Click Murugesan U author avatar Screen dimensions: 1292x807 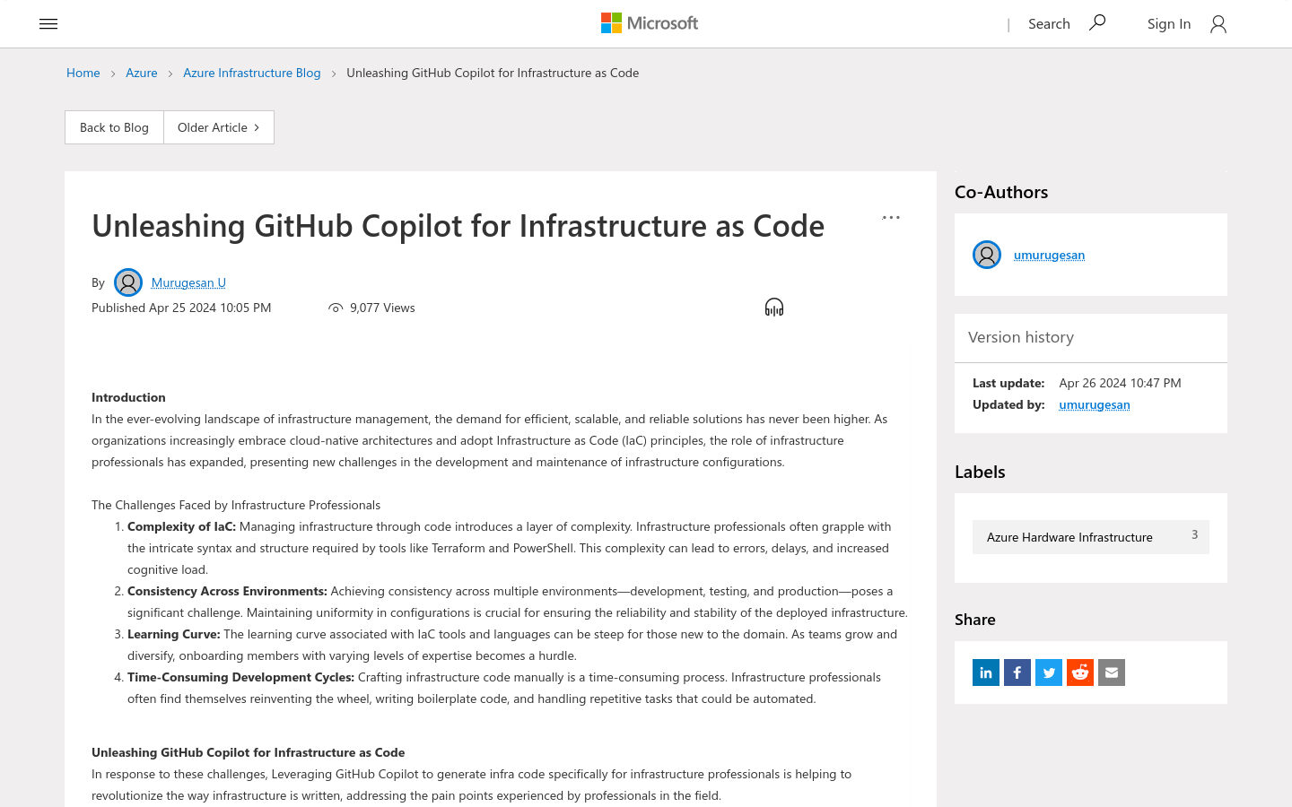(128, 282)
